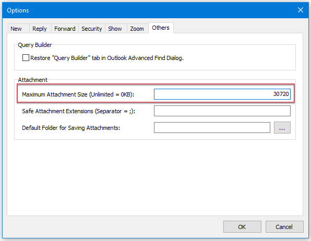Select the Forward tab
Screen dimensions: 311x241
tap(65, 29)
